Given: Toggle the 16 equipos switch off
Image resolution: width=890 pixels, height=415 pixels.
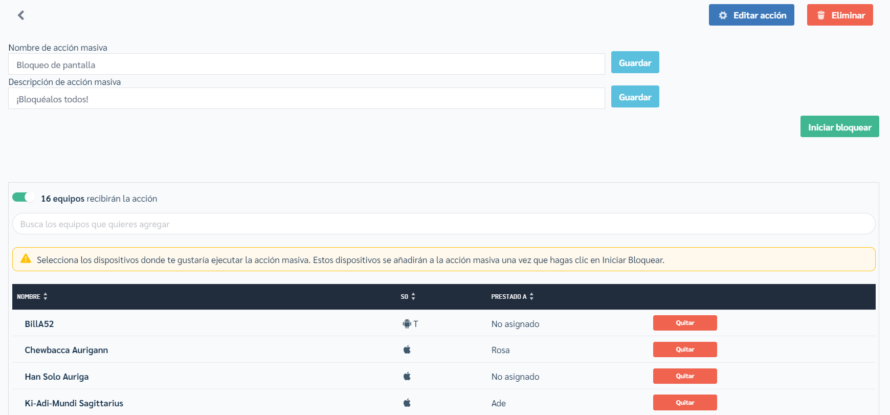Looking at the screenshot, I should [24, 198].
